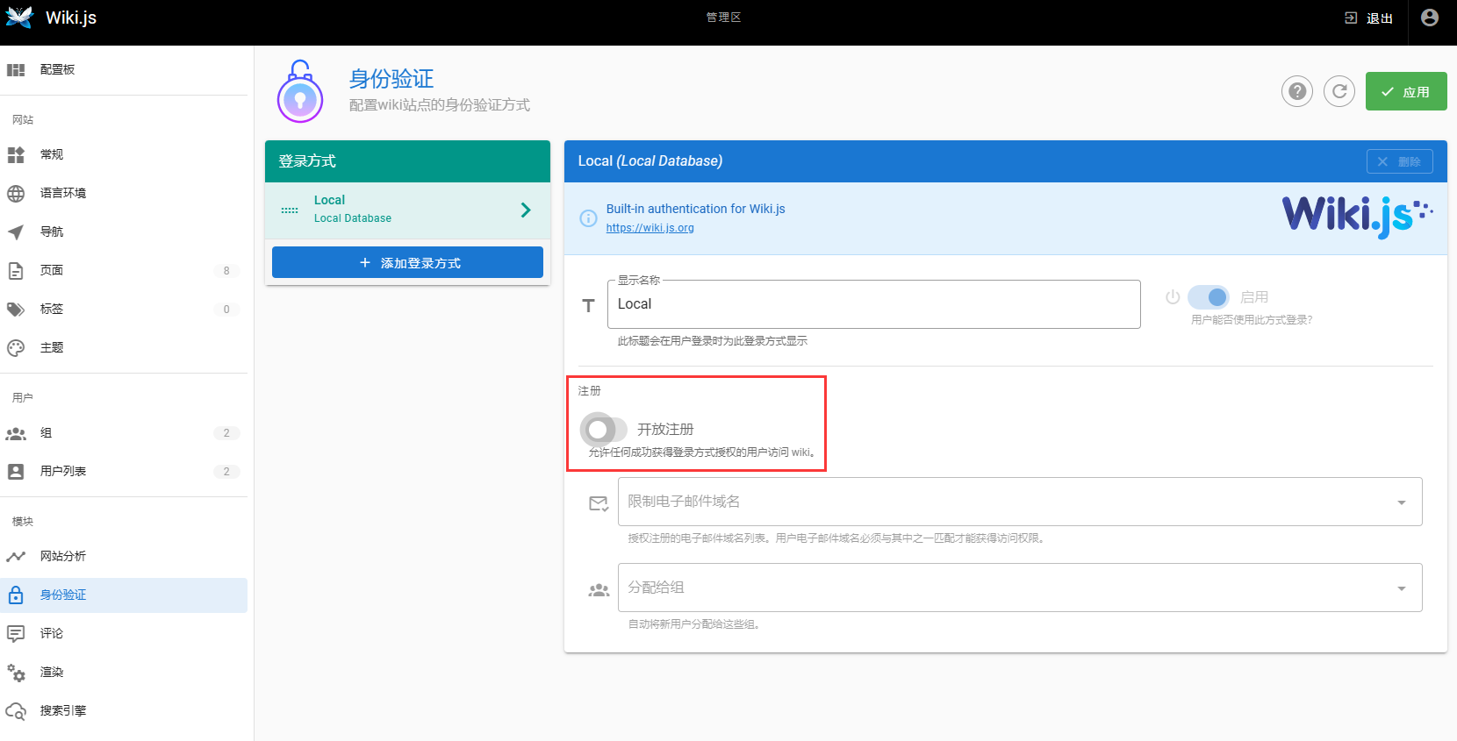Open the 网站分析 analytics label
Viewport: 1457px width, 741px height.
pyautogui.click(x=63, y=556)
